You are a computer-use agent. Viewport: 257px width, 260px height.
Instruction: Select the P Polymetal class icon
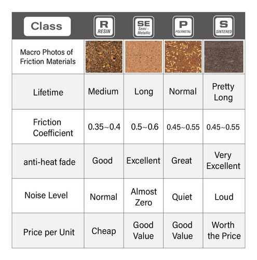click(183, 27)
